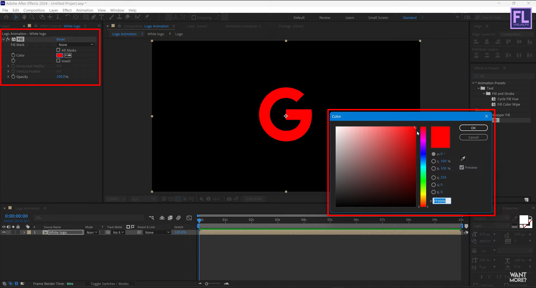The height and width of the screenshot is (288, 536).
Task: Check the Invert checkbox
Action: [58, 61]
